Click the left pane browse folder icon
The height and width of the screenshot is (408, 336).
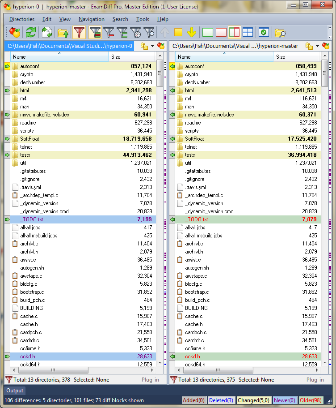[144, 46]
